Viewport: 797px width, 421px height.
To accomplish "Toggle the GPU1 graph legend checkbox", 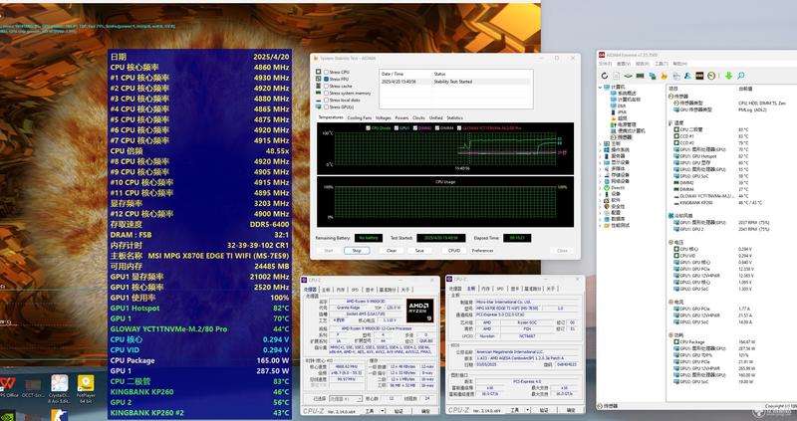I will coord(397,128).
